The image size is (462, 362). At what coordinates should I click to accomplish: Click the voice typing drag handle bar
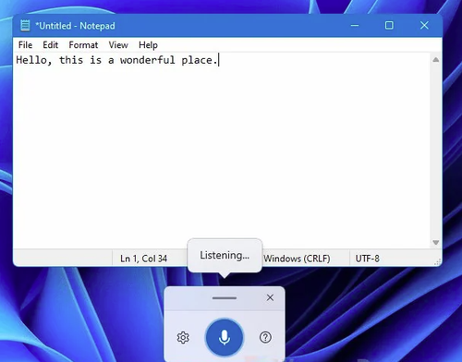pos(225,298)
